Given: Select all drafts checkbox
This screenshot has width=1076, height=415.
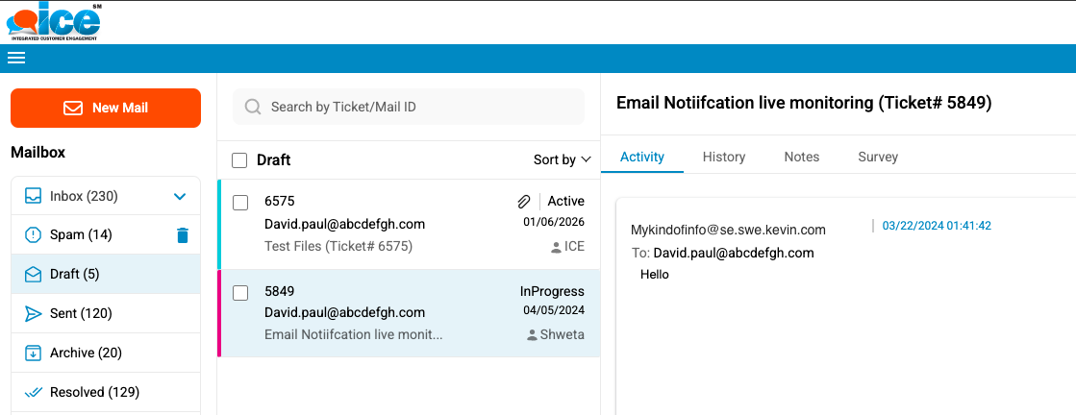Looking at the screenshot, I should [239, 160].
